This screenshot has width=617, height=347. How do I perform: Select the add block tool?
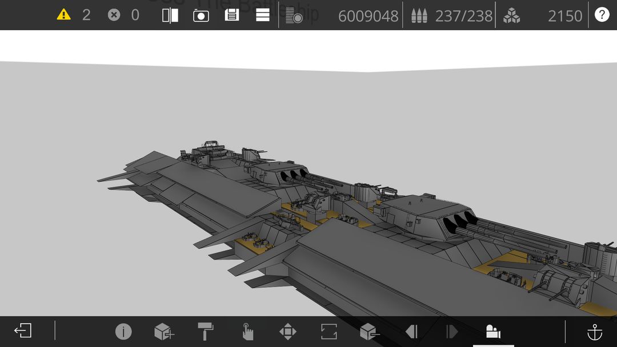click(164, 331)
